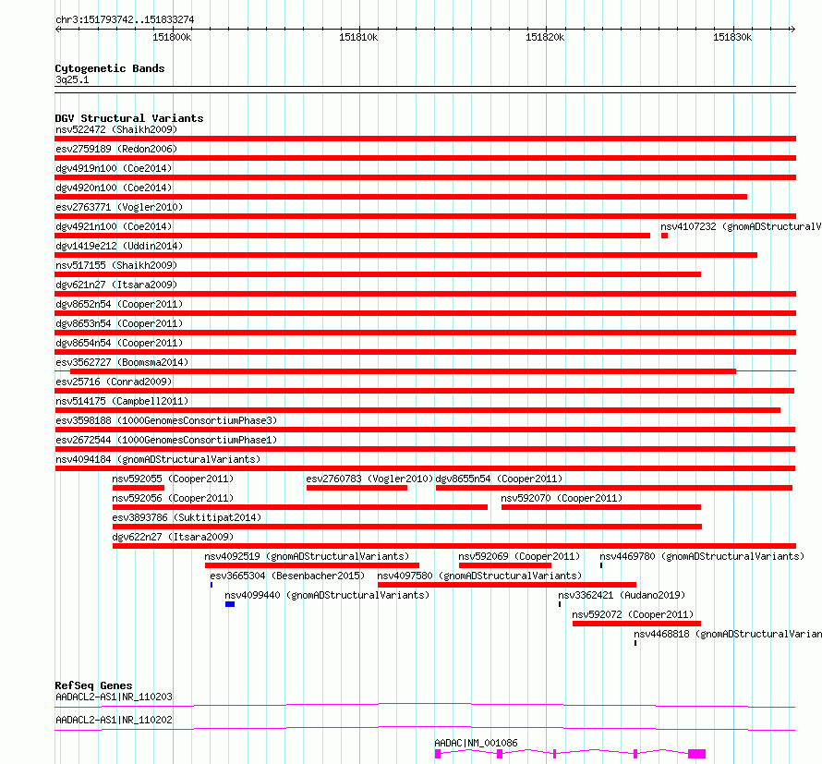
Task: Click the 151810k ruler position mark
Action: (x=358, y=37)
